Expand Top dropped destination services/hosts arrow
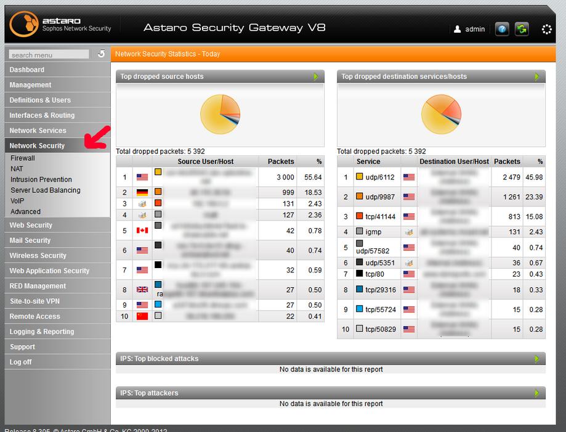Viewport: 566px width, 432px height. pos(537,76)
